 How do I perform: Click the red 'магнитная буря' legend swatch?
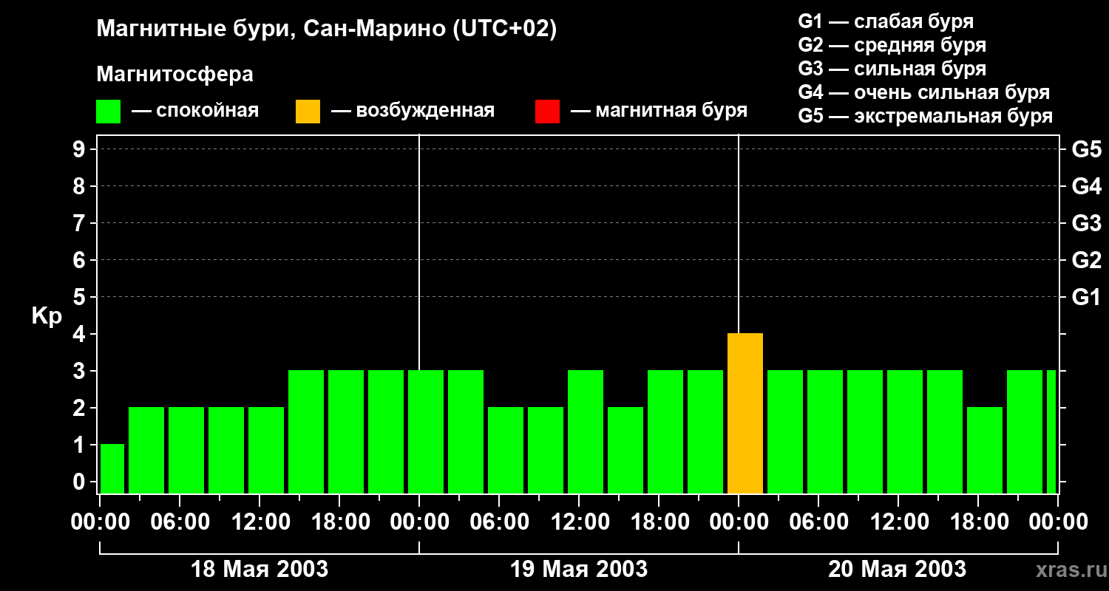pyautogui.click(x=547, y=112)
